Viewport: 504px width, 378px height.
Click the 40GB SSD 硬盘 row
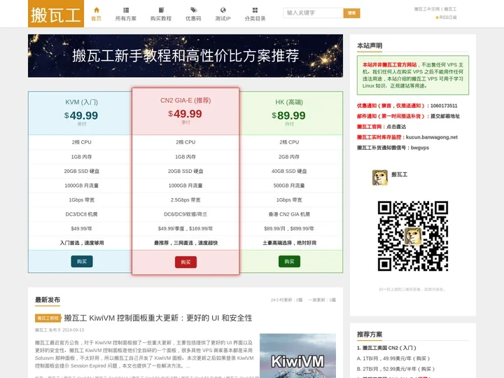[289, 171]
